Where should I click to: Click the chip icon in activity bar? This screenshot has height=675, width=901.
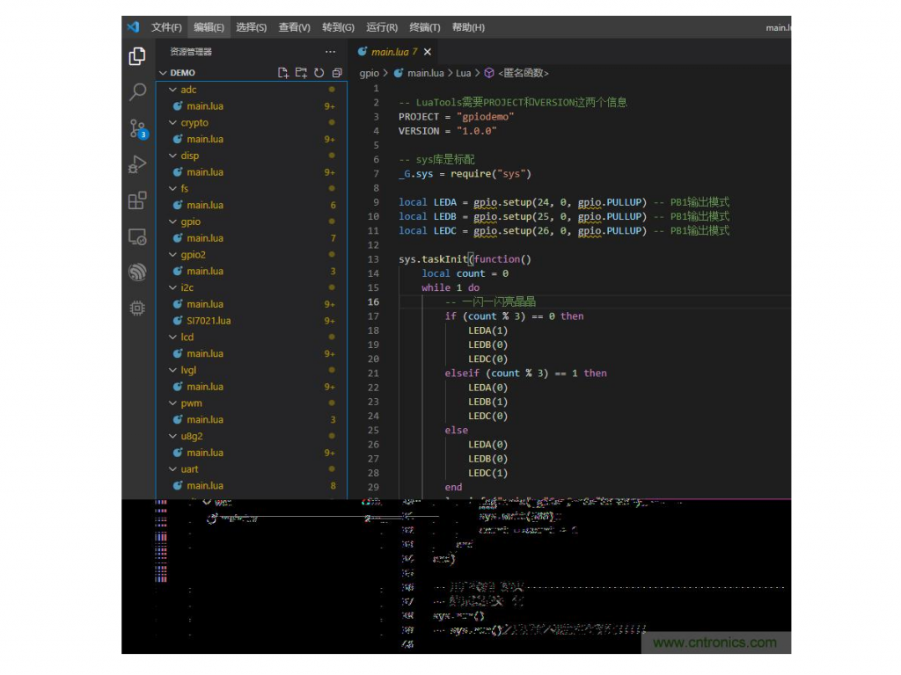(x=137, y=308)
